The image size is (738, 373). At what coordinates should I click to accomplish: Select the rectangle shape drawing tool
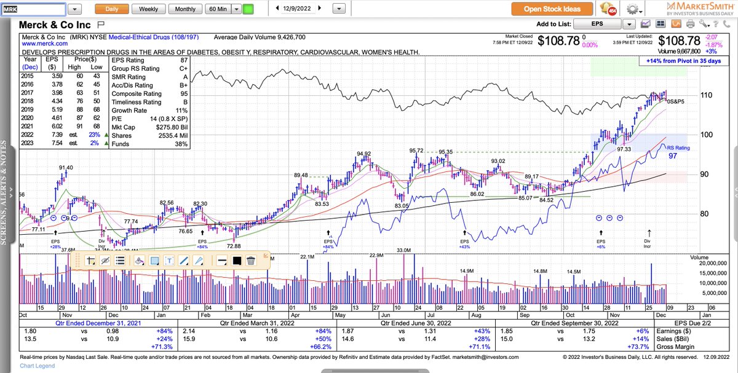click(154, 261)
